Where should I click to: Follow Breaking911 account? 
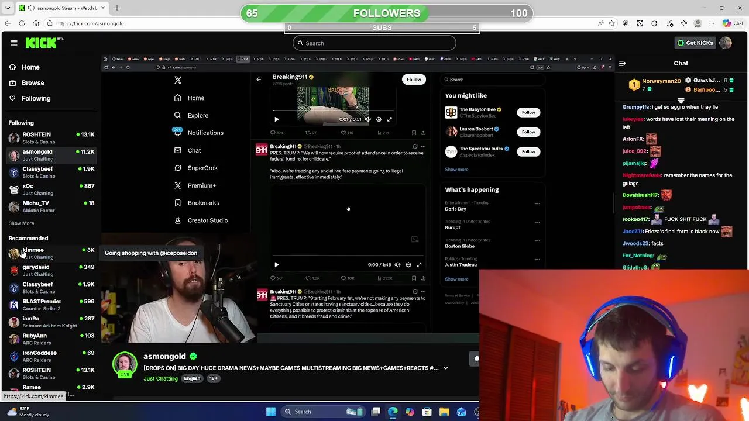pos(414,80)
